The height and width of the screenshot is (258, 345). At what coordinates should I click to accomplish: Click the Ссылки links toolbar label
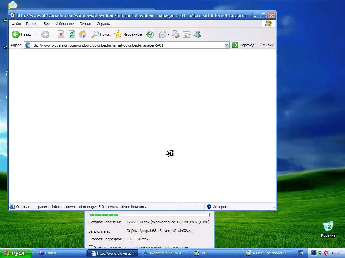point(267,45)
